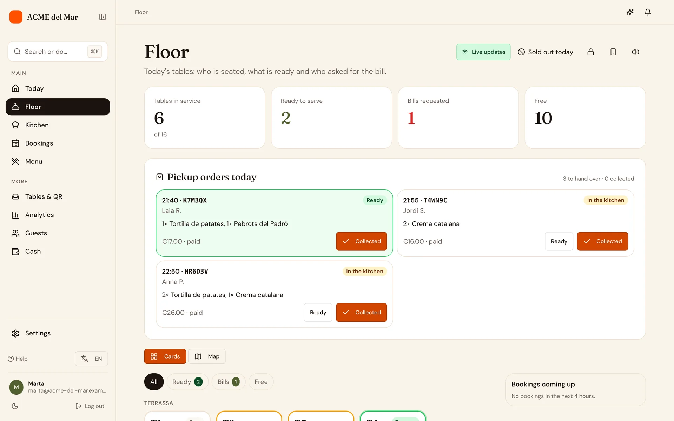Click the mobile device icon

coord(613,52)
